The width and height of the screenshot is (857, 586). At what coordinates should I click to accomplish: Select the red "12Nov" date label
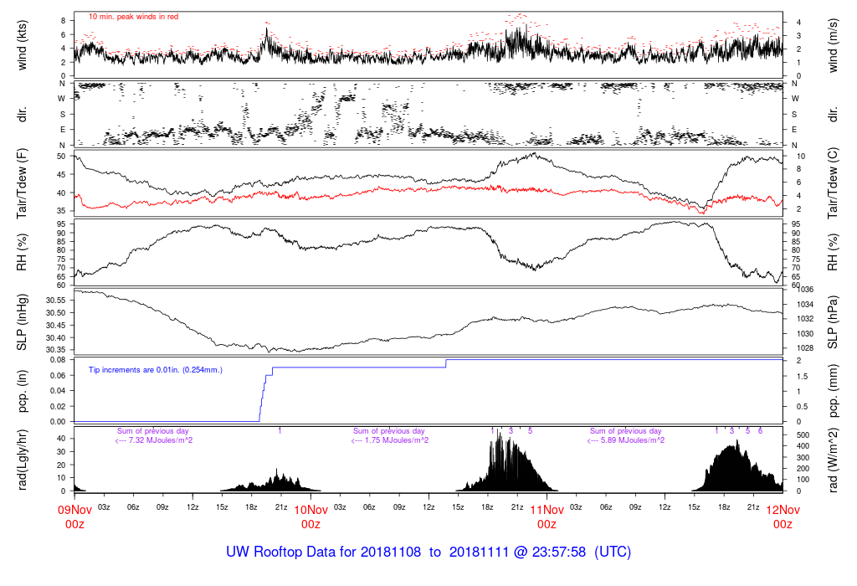pyautogui.click(x=783, y=510)
